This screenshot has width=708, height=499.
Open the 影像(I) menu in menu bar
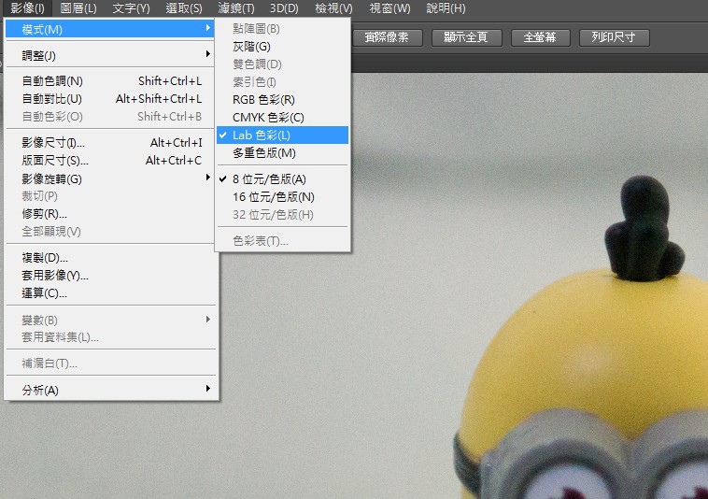(x=27, y=8)
